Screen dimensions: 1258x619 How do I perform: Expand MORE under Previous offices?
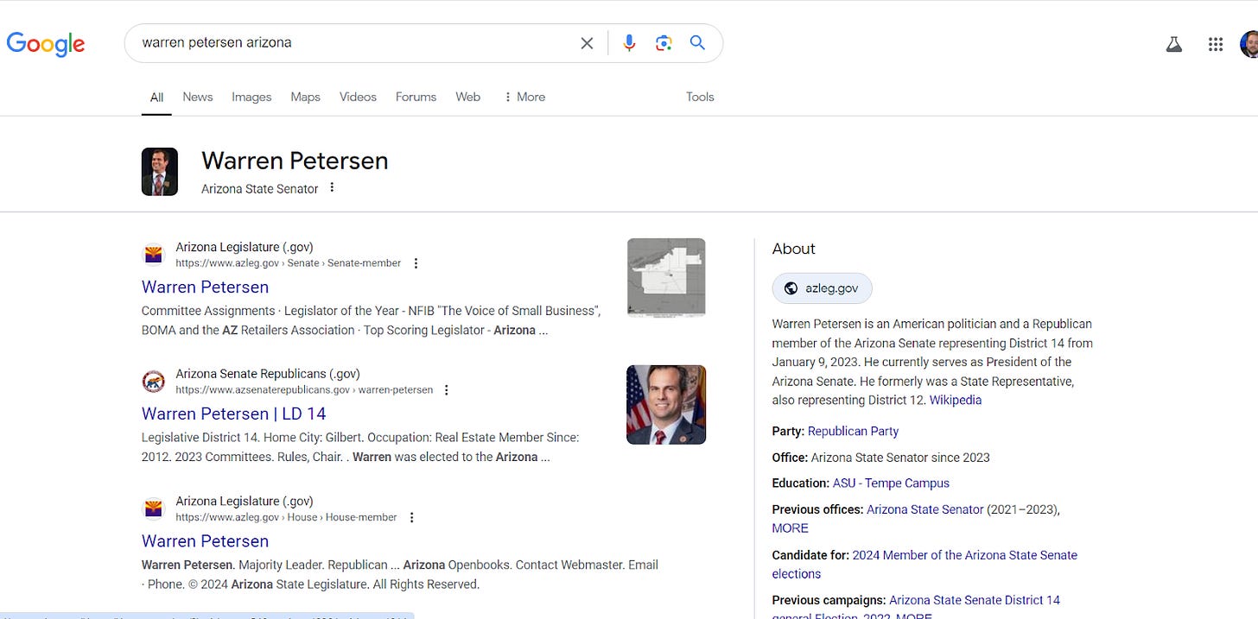790,527
